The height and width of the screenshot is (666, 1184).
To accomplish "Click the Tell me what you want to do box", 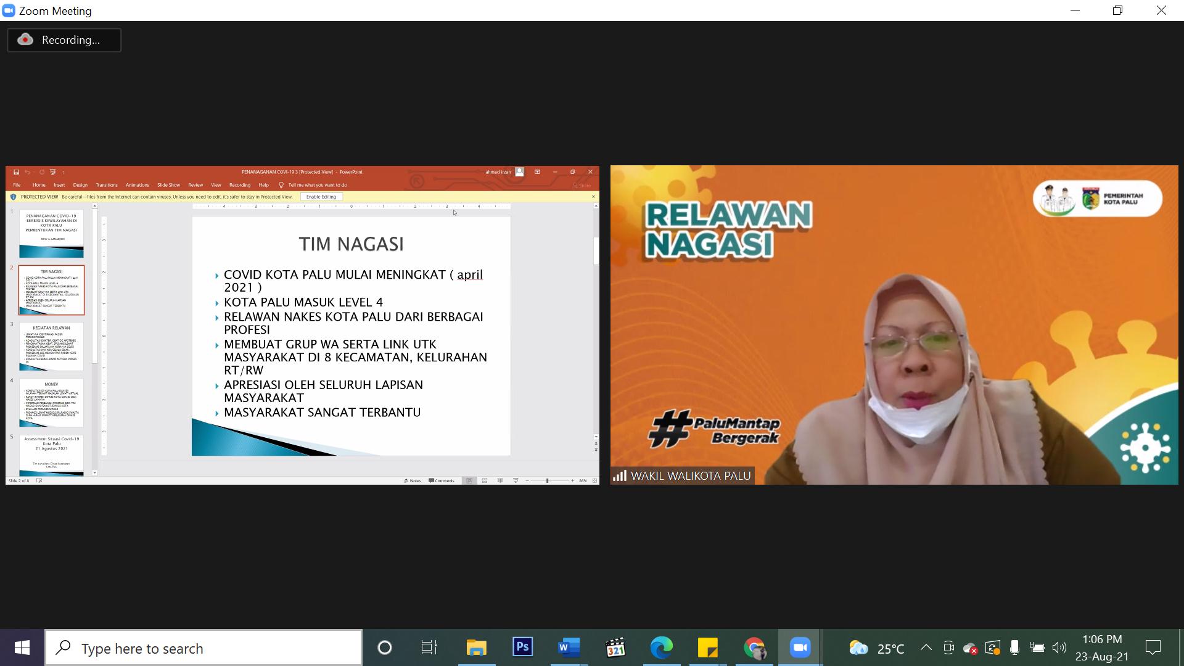I will coord(318,185).
